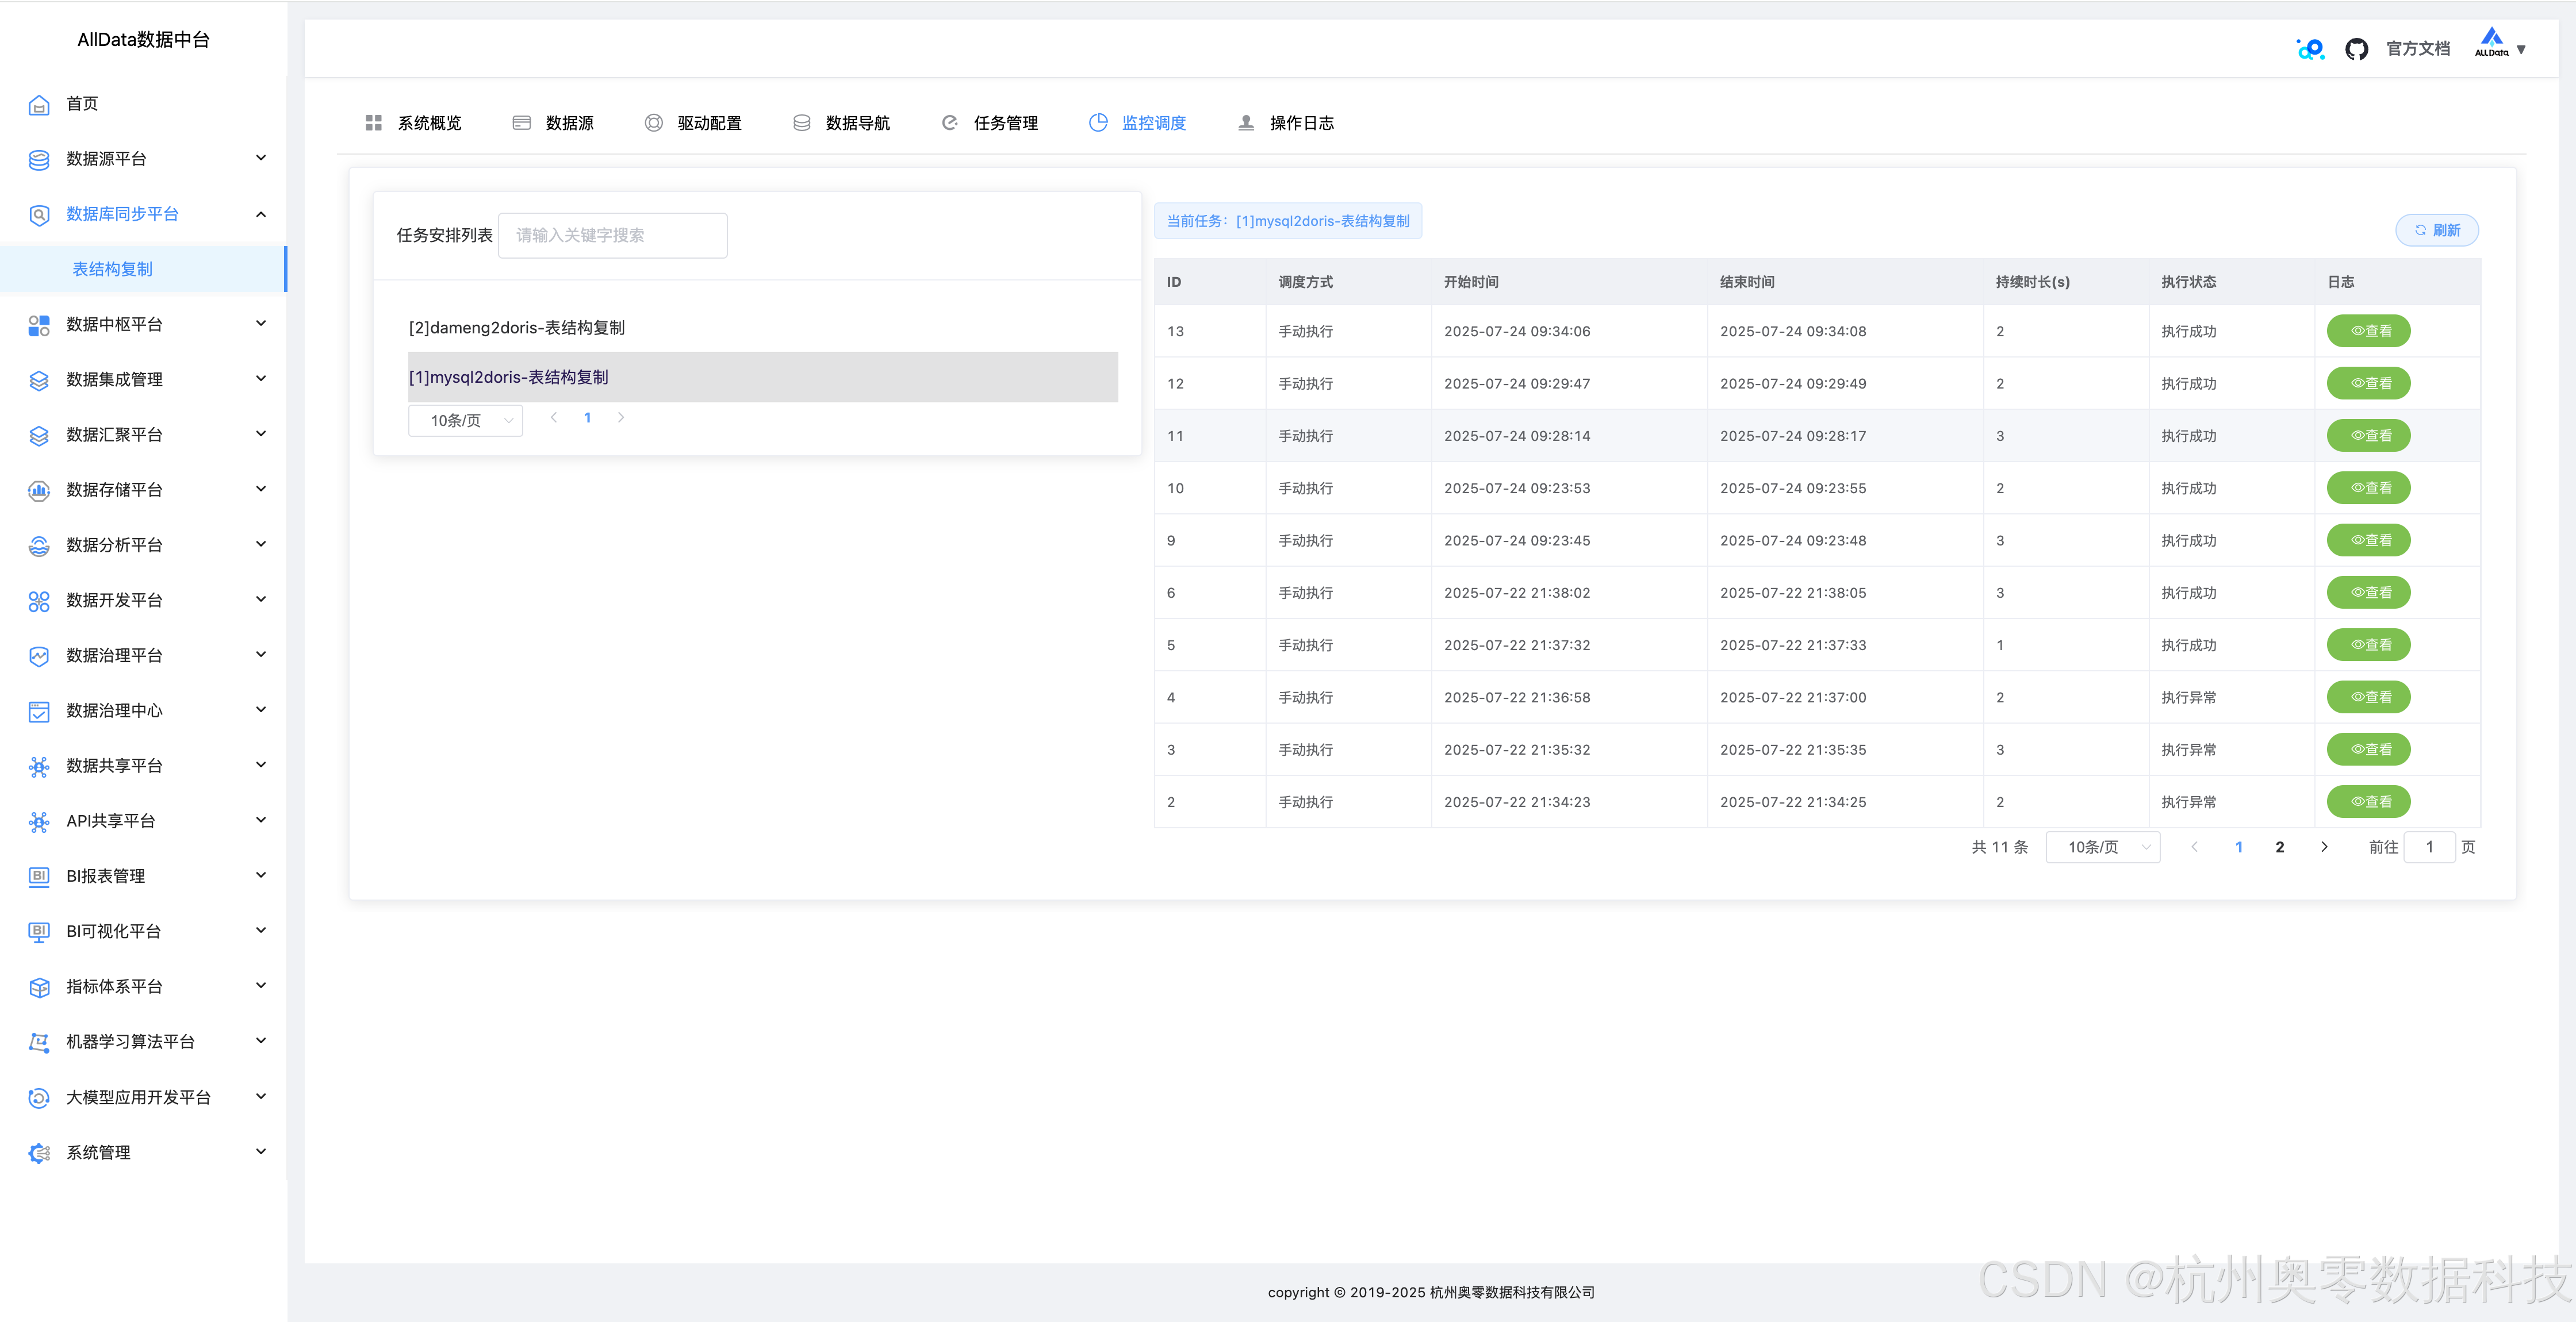Click the blue logo icon beside GitHub

coord(2310,49)
